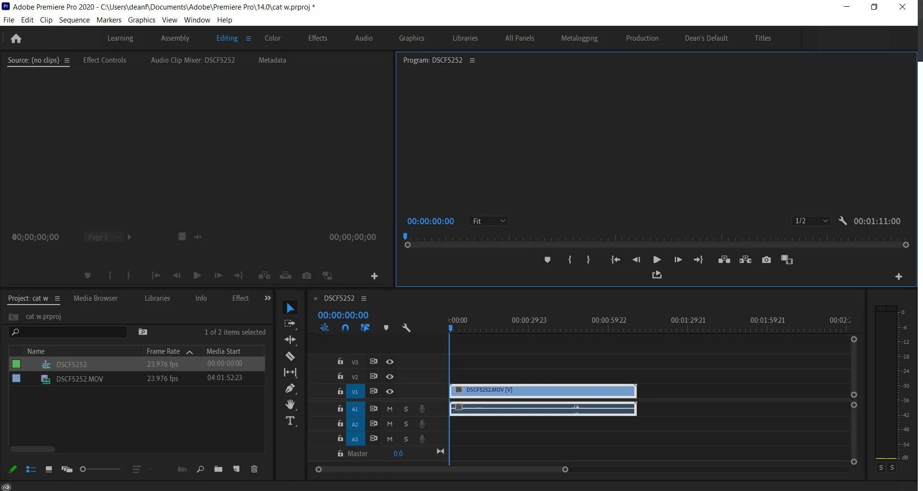Open Find in Project panel footer

coord(200,469)
